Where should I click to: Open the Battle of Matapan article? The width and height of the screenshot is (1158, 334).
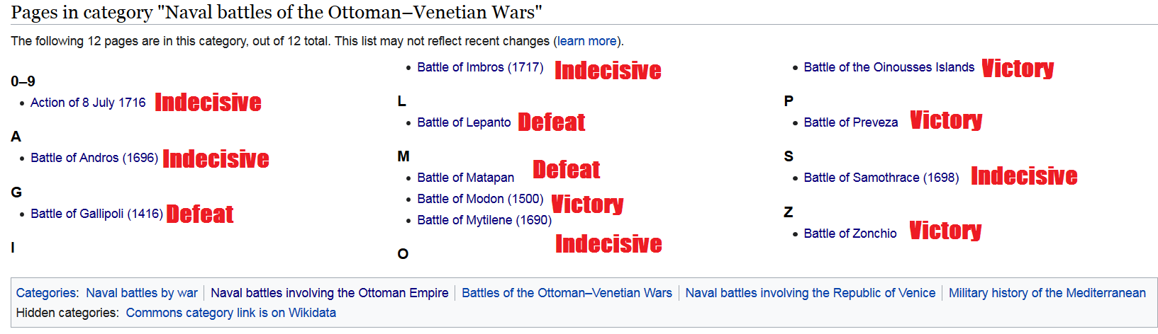coord(465,178)
